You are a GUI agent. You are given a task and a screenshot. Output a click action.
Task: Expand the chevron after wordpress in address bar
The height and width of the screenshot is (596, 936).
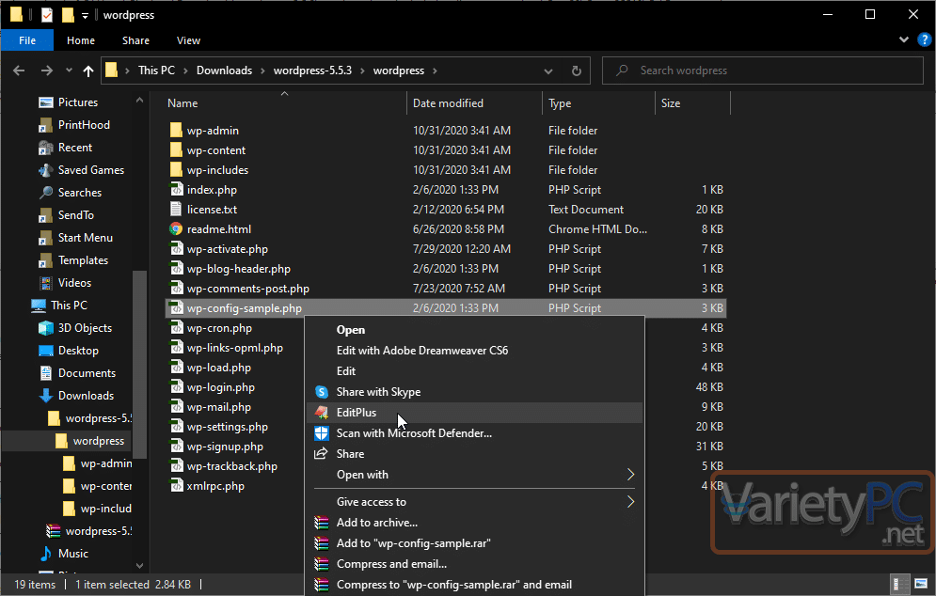click(435, 71)
